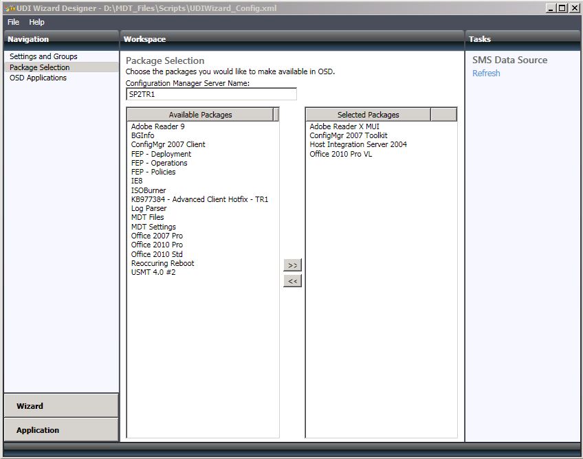
Task: Select MDT Settings package
Action: tap(153, 227)
